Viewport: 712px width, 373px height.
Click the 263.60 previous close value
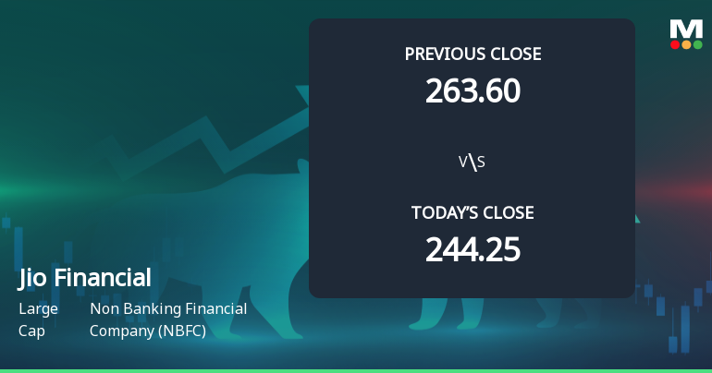(473, 90)
